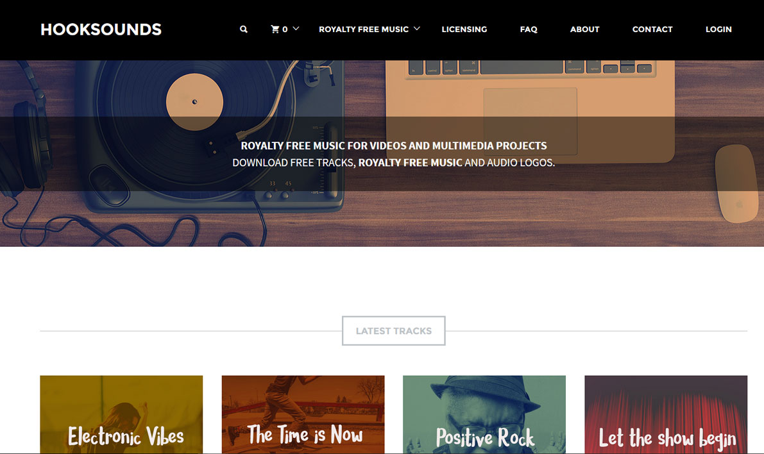This screenshot has width=764, height=454.
Task: Expand Royalty Free Music chevron
Action: [x=416, y=29]
